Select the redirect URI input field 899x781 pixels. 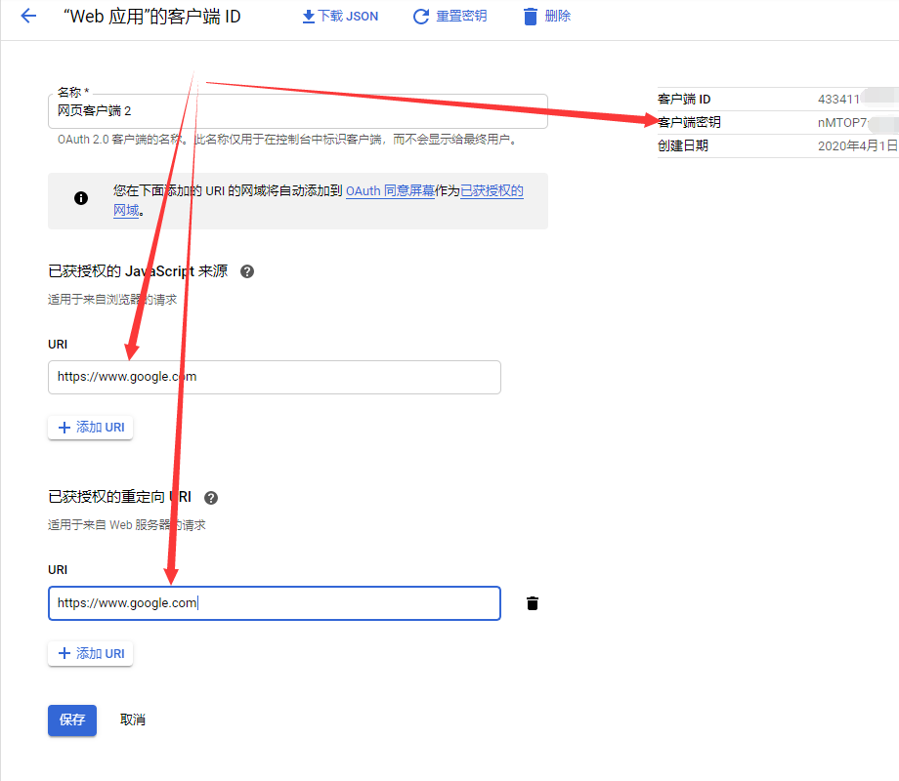[274, 603]
